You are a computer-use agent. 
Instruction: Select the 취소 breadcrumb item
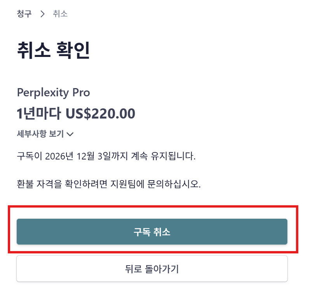(60, 14)
